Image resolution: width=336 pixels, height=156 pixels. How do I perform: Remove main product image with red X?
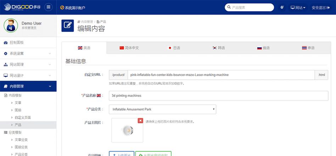pos(140,121)
